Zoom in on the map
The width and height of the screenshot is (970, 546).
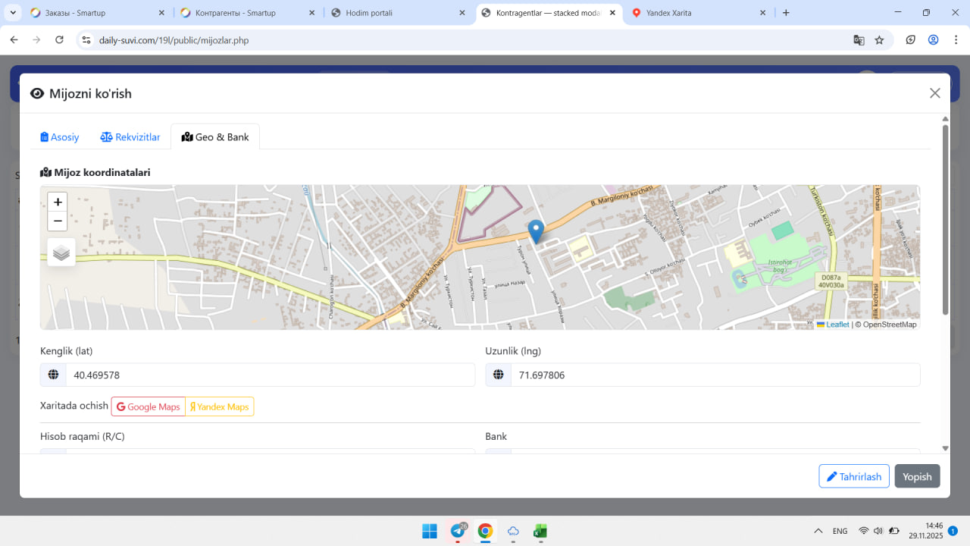pyautogui.click(x=58, y=202)
